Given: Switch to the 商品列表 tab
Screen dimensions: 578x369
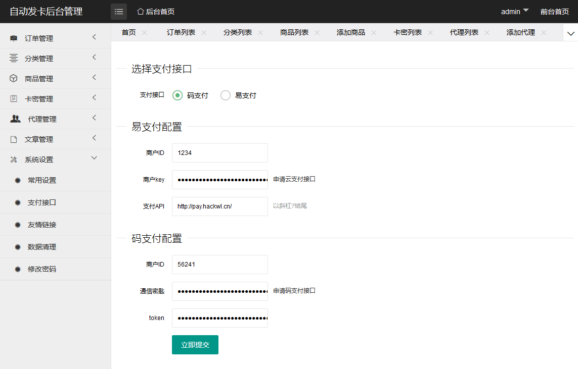Looking at the screenshot, I should (294, 32).
